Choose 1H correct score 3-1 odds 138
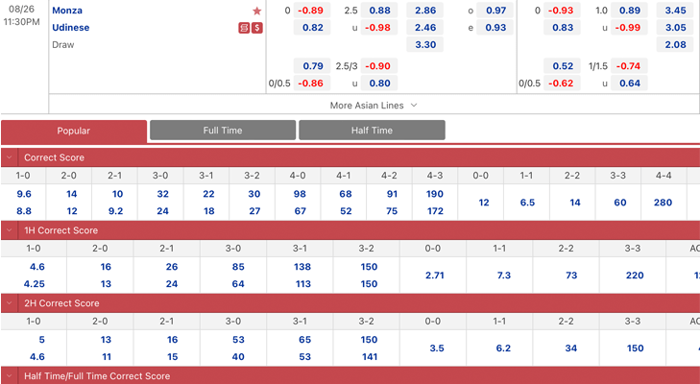This screenshot has width=700, height=384. 302,267
